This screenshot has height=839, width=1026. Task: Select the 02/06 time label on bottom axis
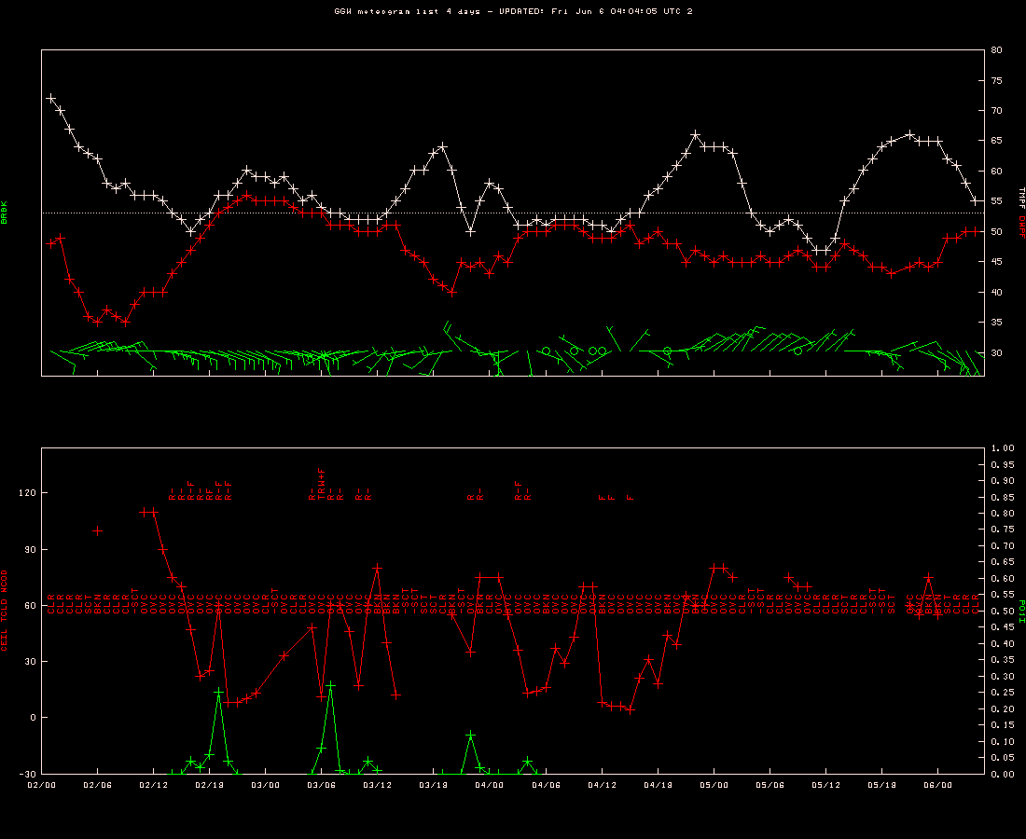98,786
